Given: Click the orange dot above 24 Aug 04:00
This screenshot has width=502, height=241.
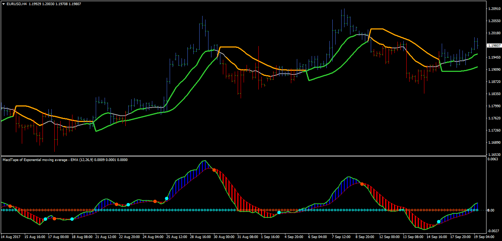Looking at the screenshot, I should click(x=155, y=201).
